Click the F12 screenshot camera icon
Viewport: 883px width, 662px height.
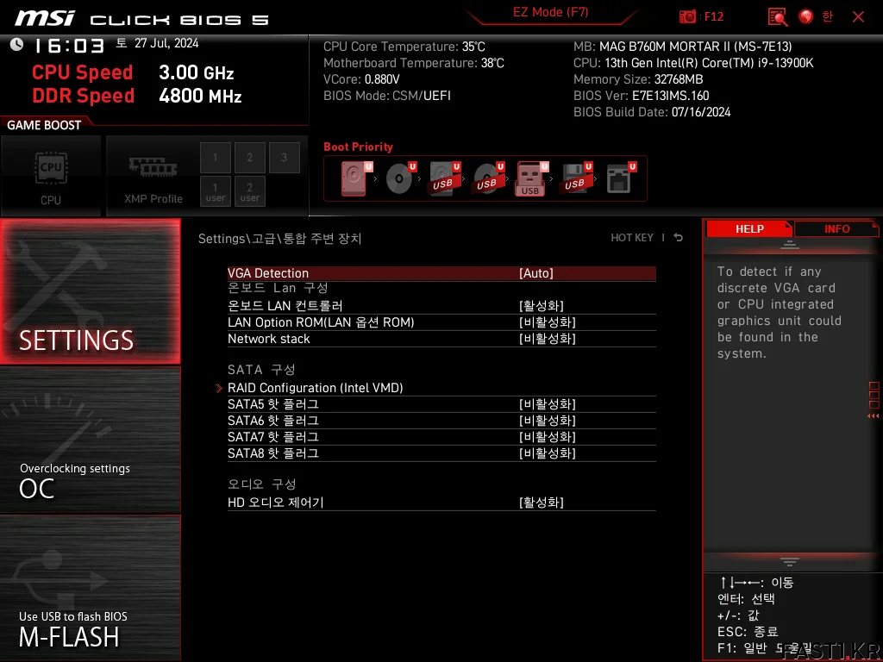pyautogui.click(x=687, y=16)
